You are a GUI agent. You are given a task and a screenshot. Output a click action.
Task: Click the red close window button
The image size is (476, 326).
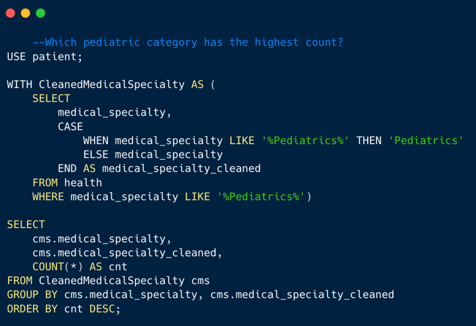[11, 13]
